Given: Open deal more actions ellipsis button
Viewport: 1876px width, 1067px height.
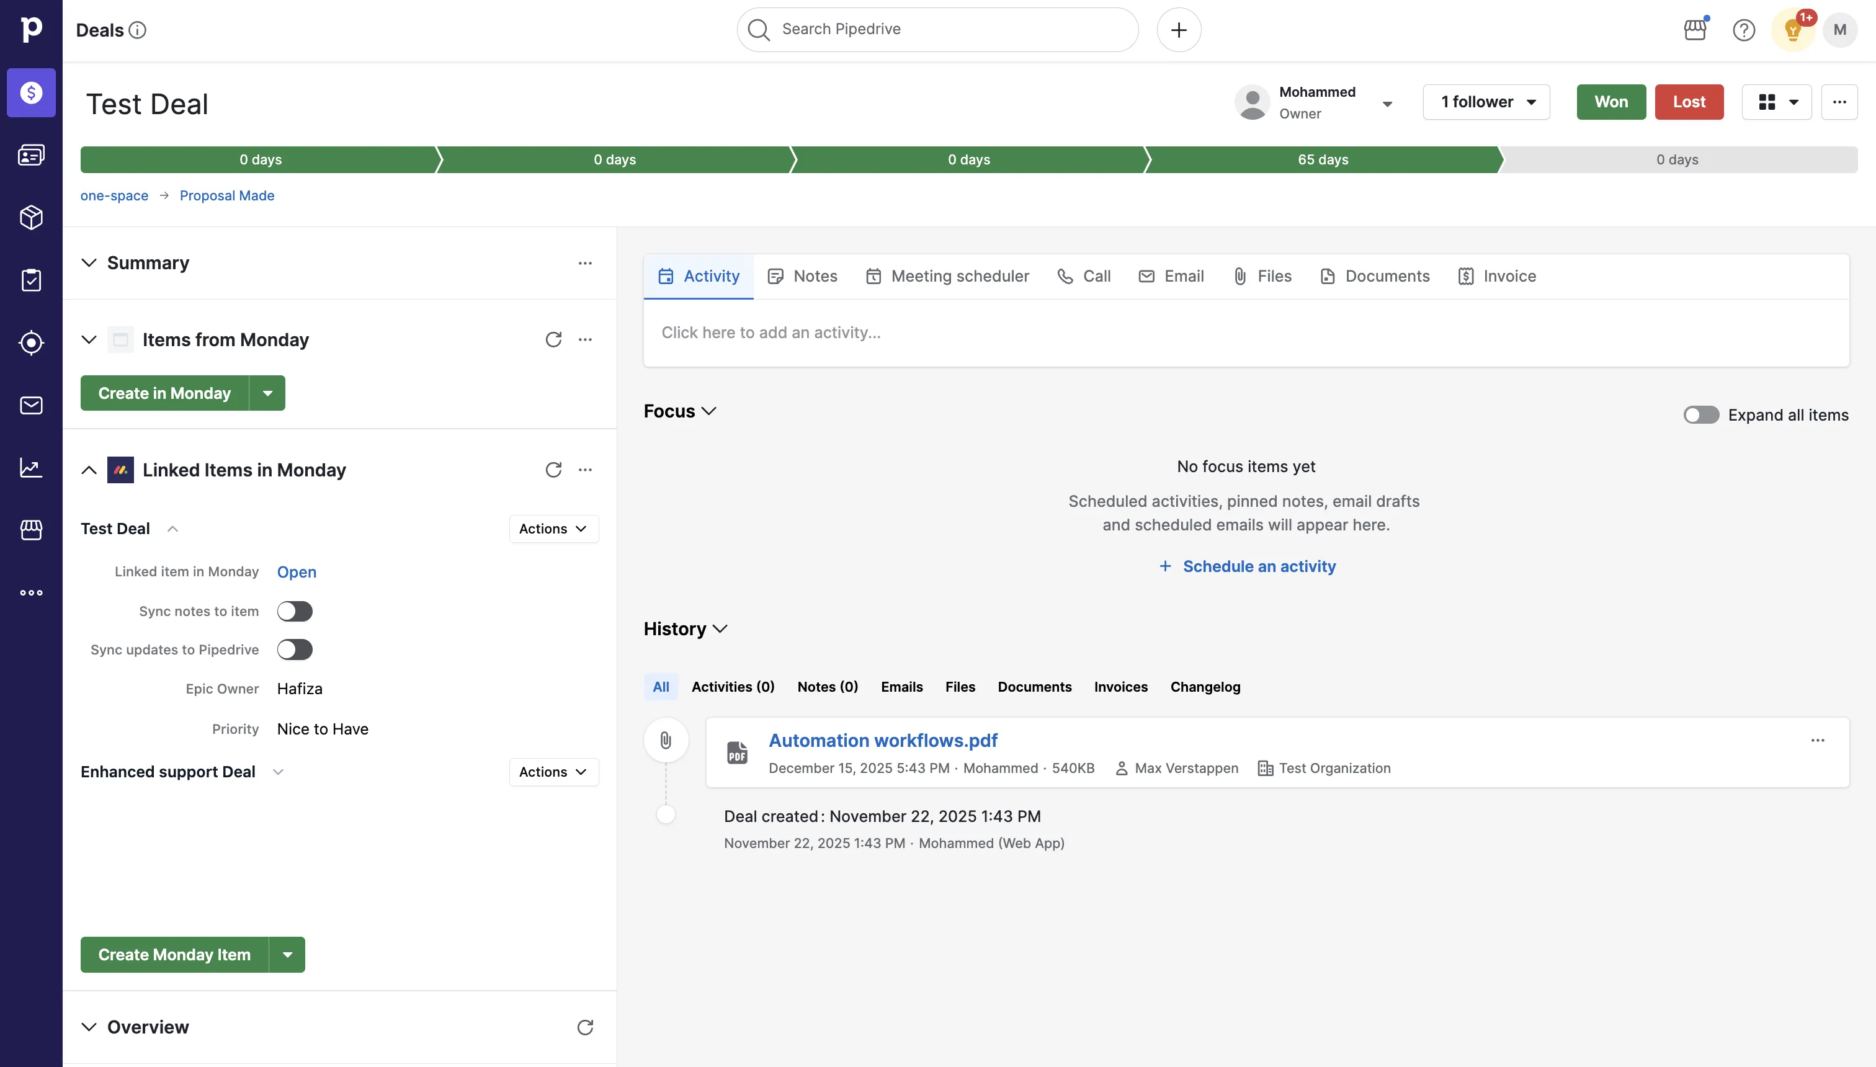Looking at the screenshot, I should (1839, 102).
